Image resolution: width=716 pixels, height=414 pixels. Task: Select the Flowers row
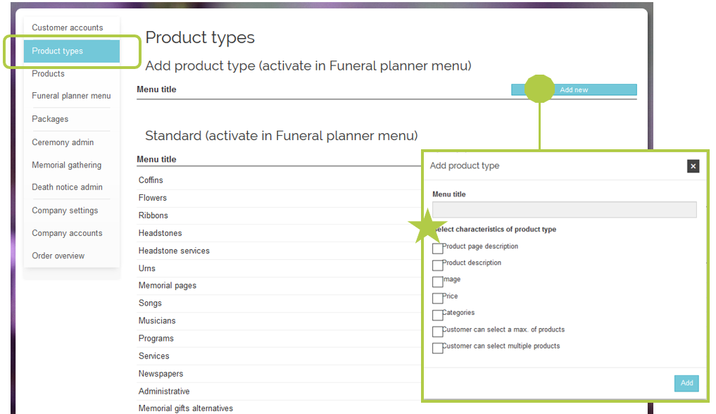click(x=279, y=198)
